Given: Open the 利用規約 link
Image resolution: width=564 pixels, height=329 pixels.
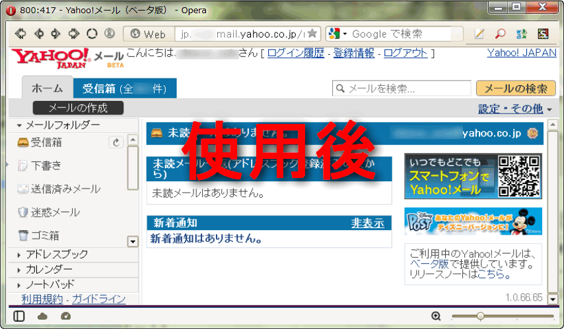Looking at the screenshot, I should (42, 299).
